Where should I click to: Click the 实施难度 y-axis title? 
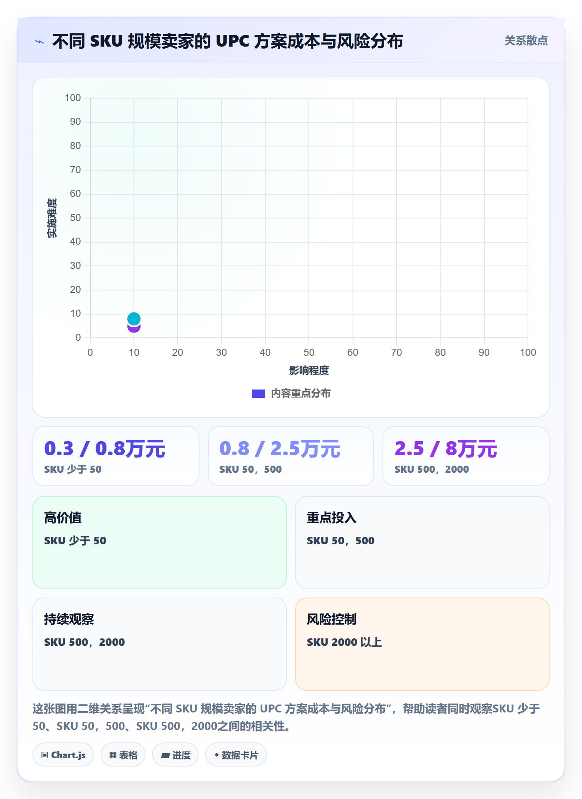pyautogui.click(x=52, y=218)
